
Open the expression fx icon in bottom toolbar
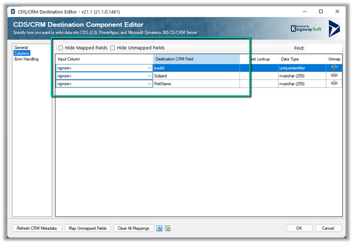160,228
